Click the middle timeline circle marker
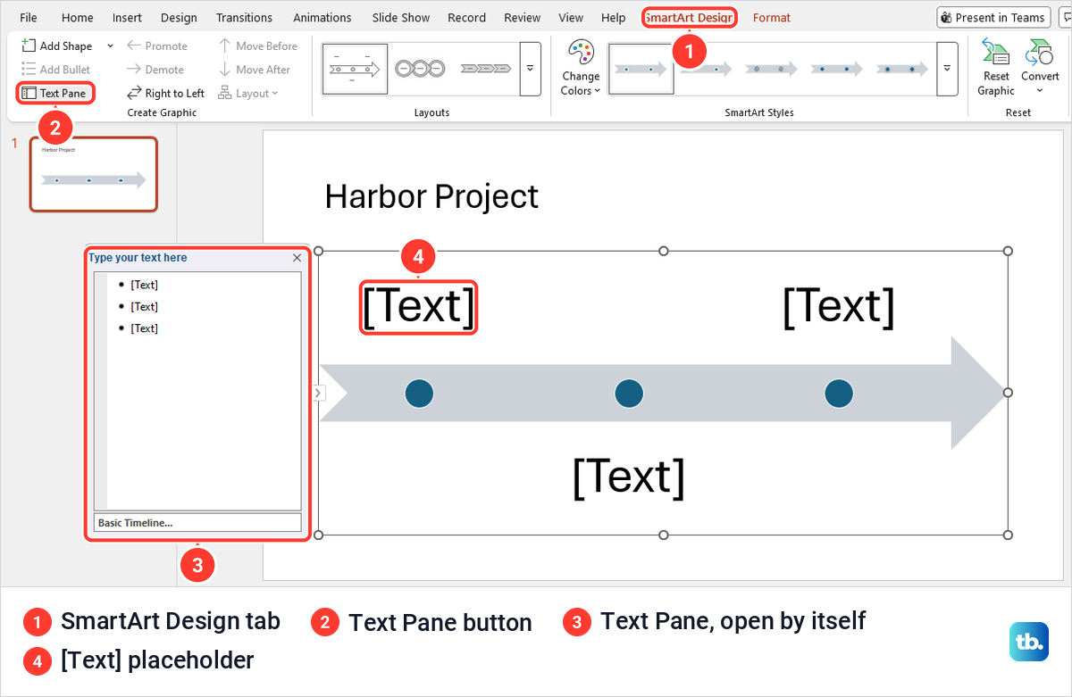The width and height of the screenshot is (1072, 697). click(x=629, y=393)
